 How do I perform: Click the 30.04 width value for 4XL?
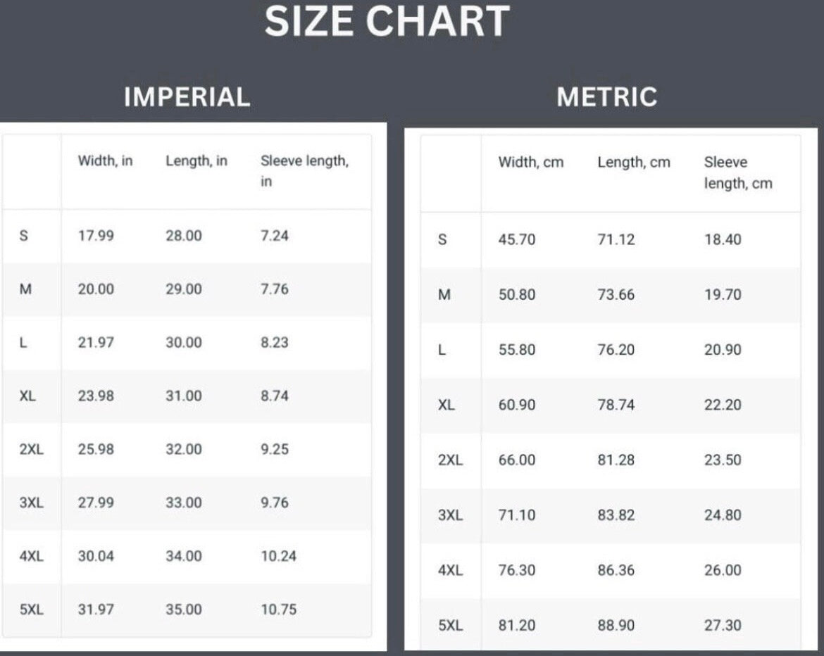click(x=96, y=556)
